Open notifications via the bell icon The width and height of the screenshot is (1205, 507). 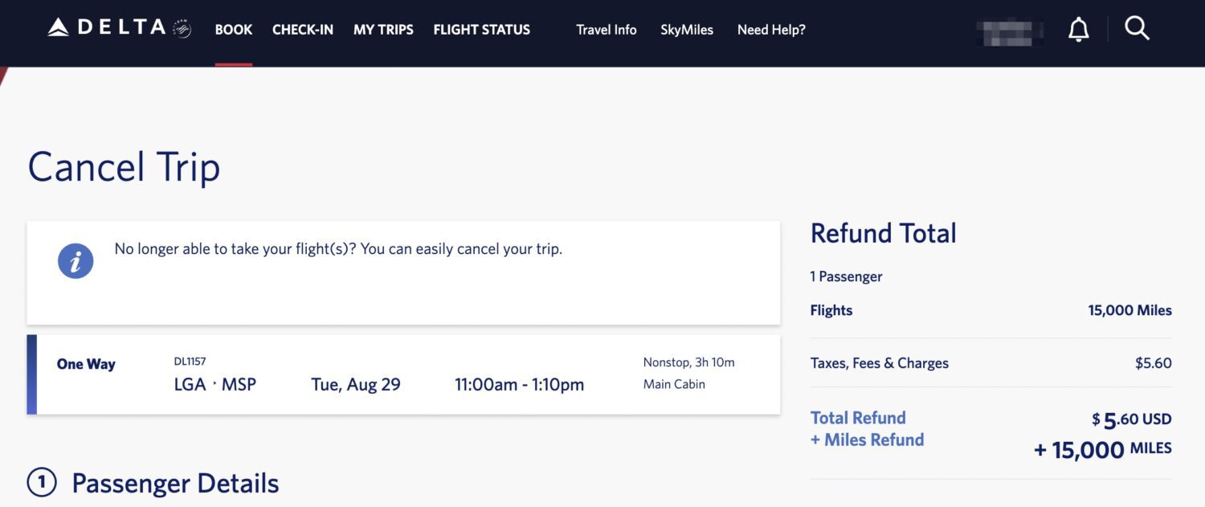1078,29
